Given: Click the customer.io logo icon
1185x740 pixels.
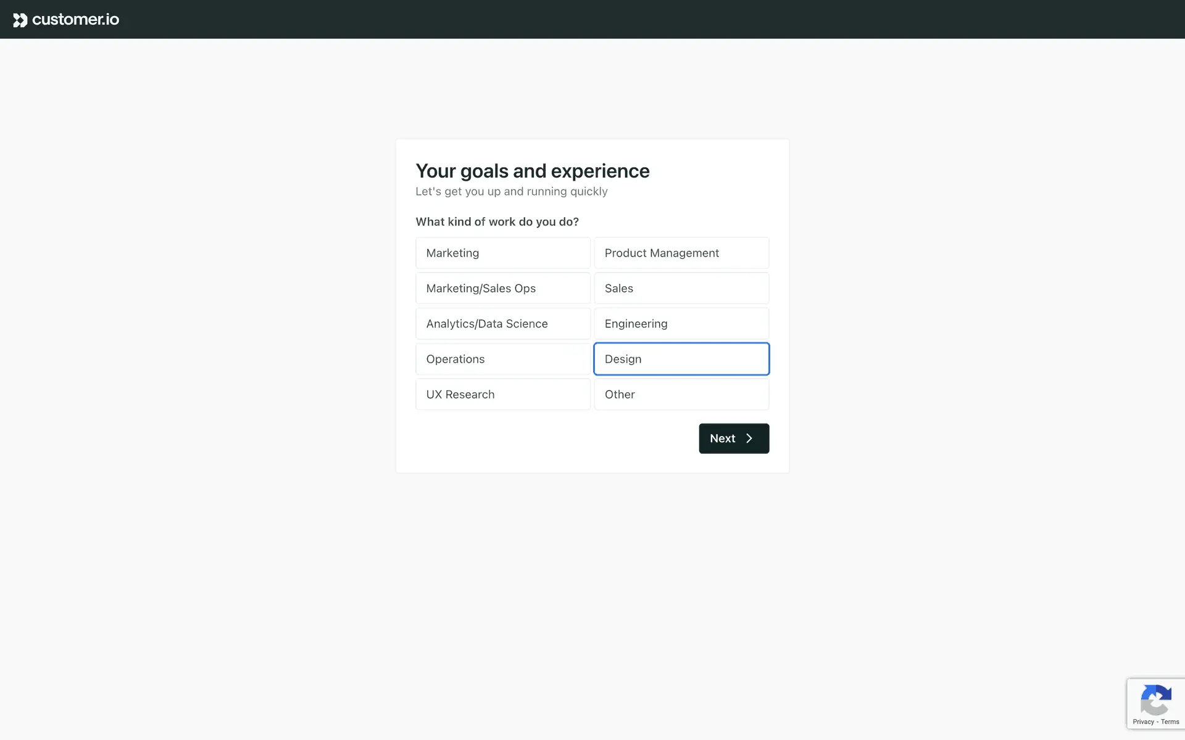Looking at the screenshot, I should [x=20, y=20].
